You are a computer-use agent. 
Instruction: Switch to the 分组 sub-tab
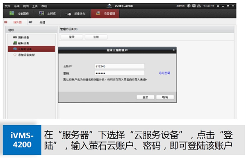42,23
